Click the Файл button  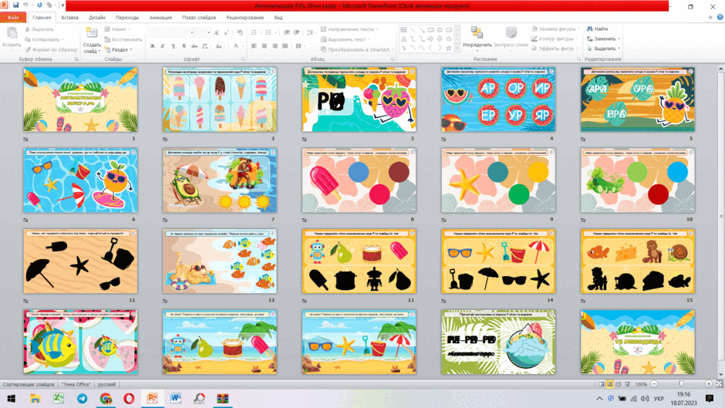tap(13, 18)
